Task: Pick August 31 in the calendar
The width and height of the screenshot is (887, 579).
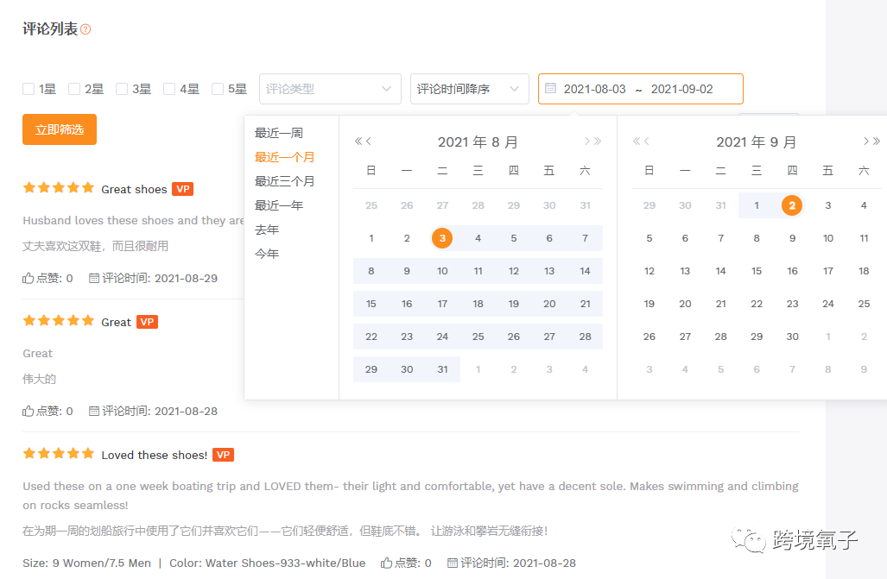Action: click(442, 369)
